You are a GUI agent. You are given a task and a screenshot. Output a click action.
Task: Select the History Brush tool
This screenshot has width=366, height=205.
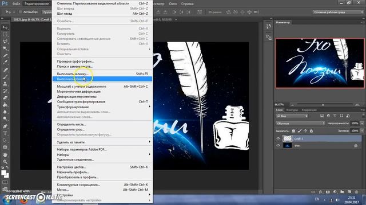tap(5, 91)
